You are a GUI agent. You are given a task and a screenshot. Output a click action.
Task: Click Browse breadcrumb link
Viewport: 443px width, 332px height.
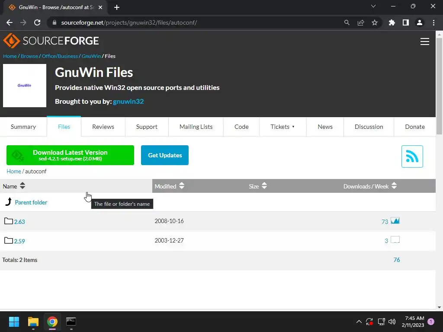coord(29,56)
